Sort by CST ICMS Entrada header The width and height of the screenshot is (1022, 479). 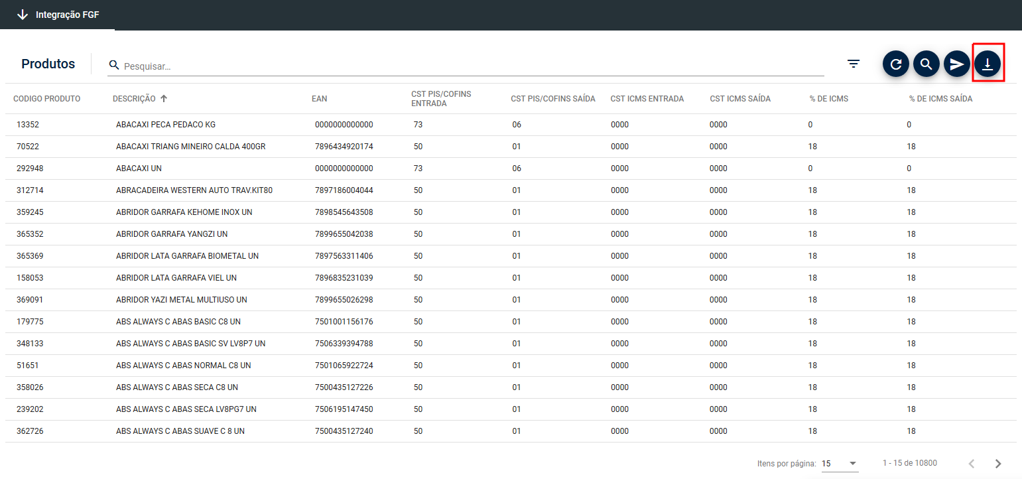[x=647, y=99]
